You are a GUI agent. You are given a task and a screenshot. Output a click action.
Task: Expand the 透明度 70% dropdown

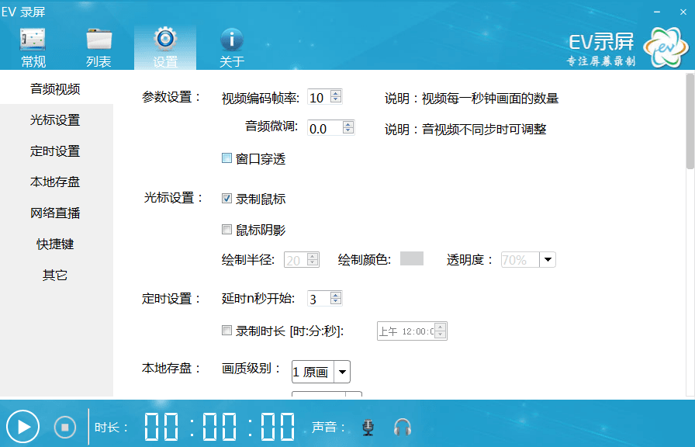(547, 260)
